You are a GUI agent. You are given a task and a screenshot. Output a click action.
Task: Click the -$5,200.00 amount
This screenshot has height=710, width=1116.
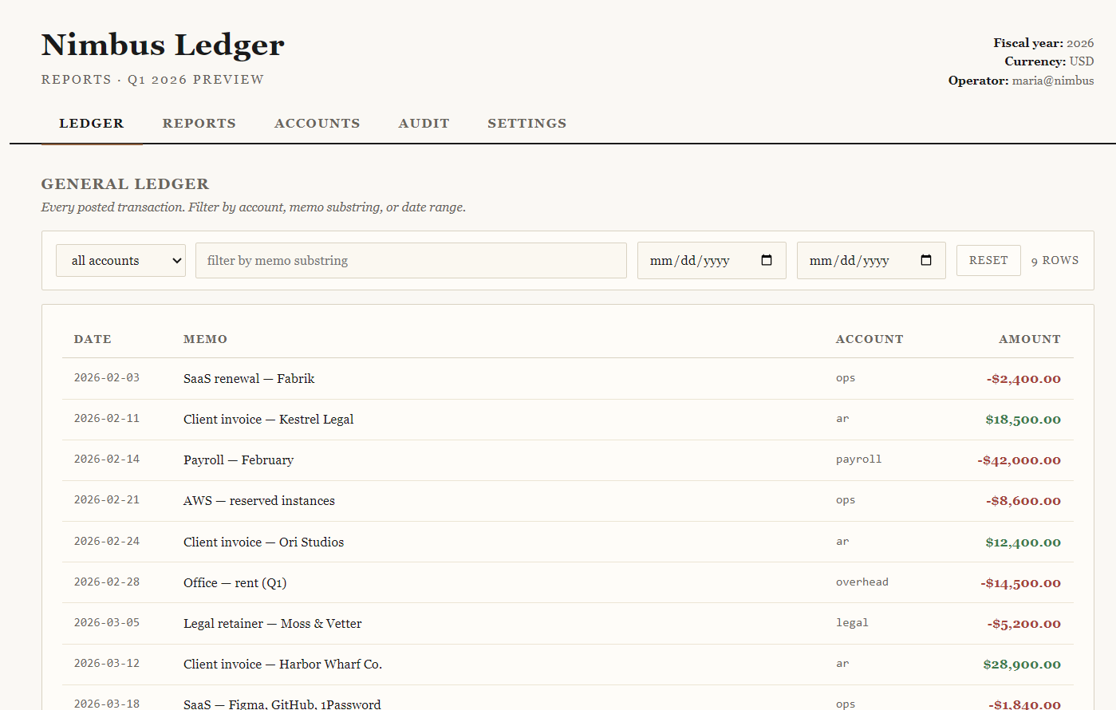pyautogui.click(x=1023, y=624)
